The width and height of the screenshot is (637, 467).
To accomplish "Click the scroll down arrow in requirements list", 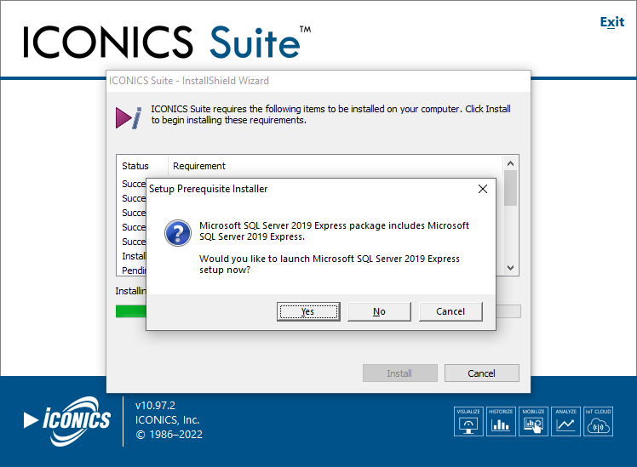I will point(511,268).
